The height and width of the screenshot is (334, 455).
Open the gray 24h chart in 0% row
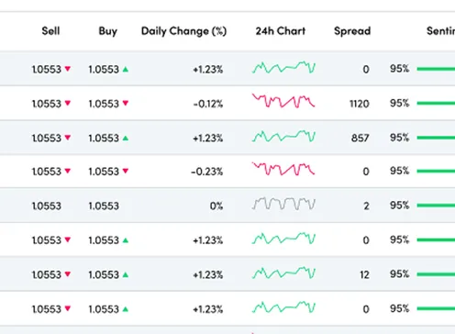tap(283, 204)
